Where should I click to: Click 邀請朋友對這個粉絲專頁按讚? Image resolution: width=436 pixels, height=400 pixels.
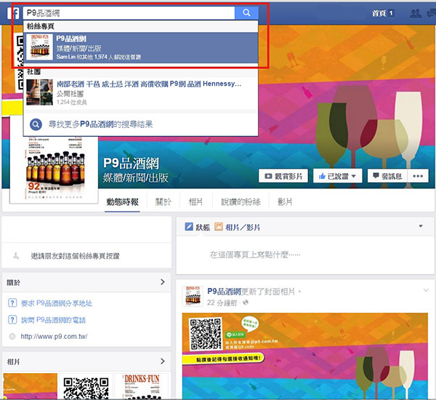(75, 256)
